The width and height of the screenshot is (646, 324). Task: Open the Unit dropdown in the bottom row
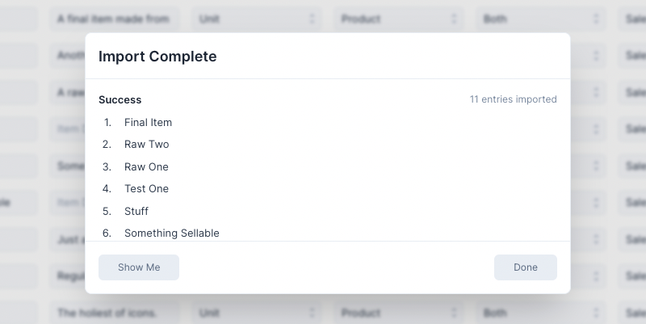point(257,313)
